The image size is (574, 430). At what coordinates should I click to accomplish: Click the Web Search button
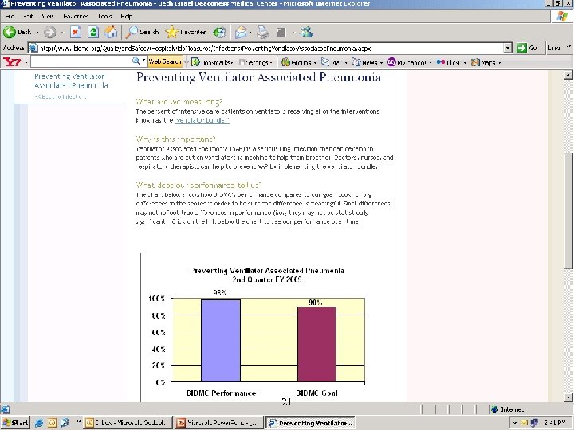coord(165,62)
